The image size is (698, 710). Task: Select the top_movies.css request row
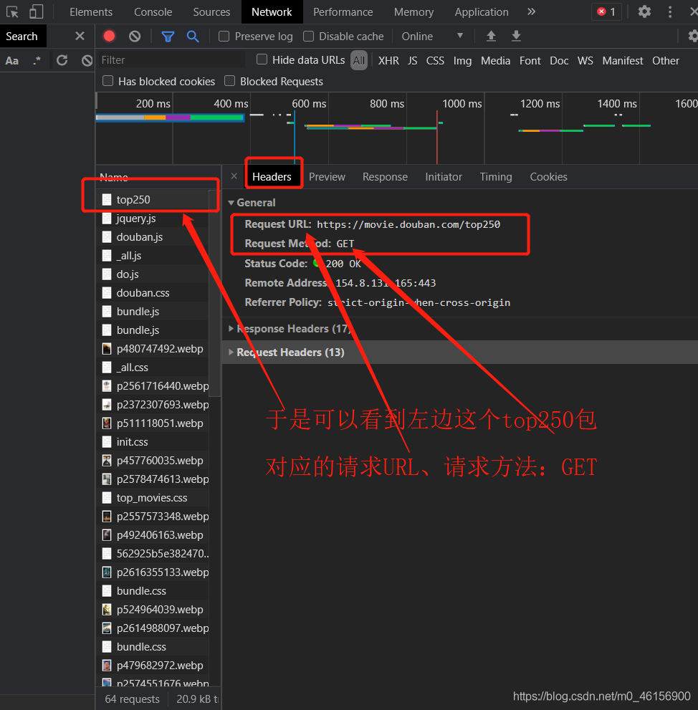tap(152, 498)
